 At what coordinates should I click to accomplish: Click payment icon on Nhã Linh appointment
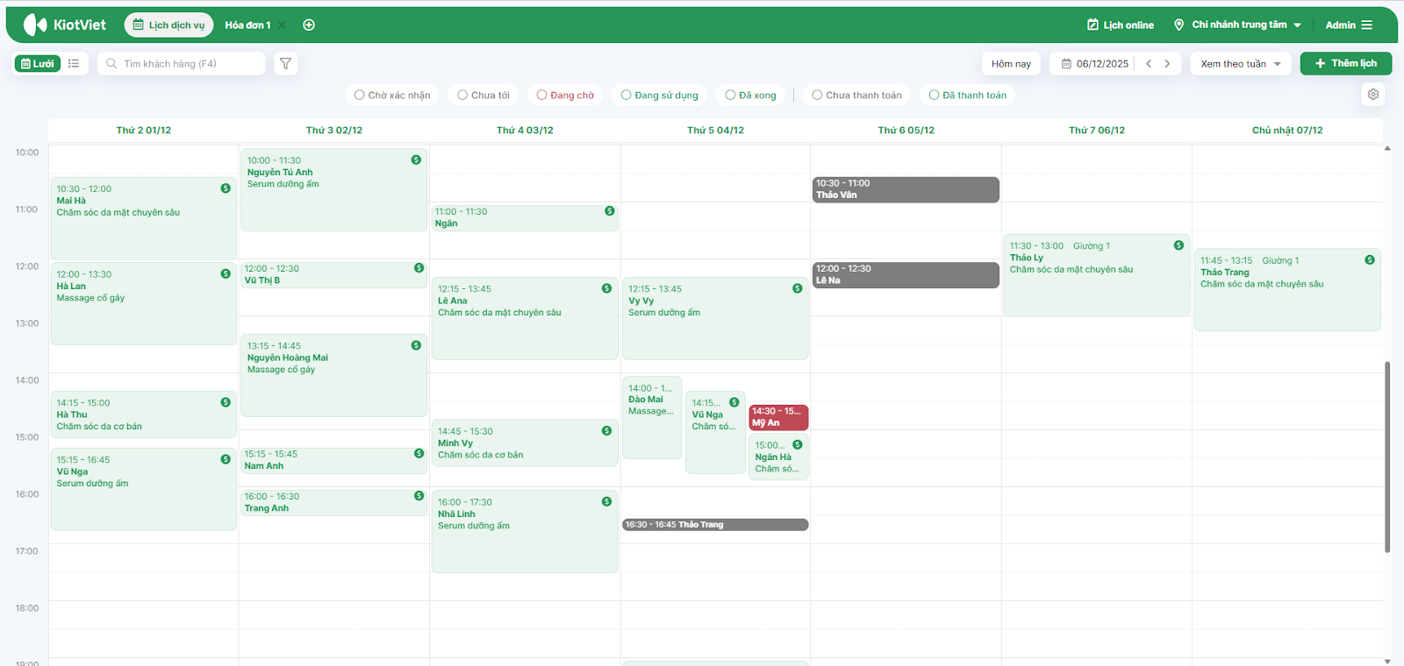(606, 502)
